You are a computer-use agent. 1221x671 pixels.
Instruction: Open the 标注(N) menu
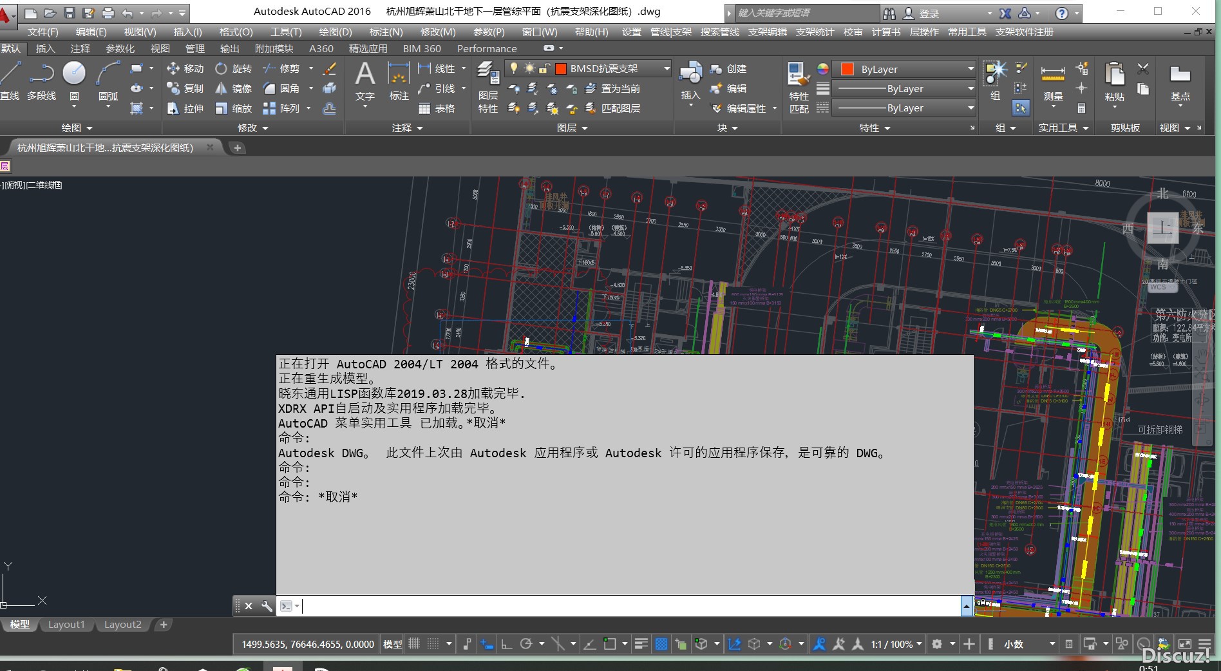tap(386, 32)
